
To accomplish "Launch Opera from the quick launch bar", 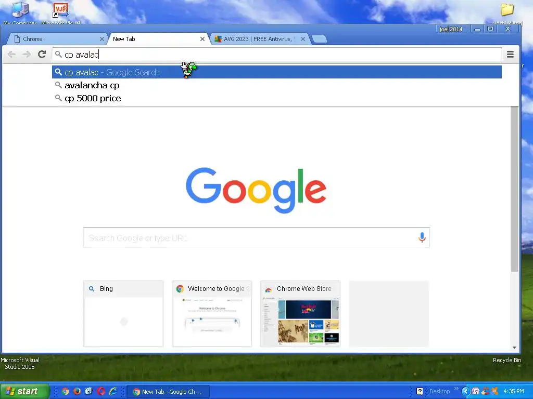I will point(101,391).
